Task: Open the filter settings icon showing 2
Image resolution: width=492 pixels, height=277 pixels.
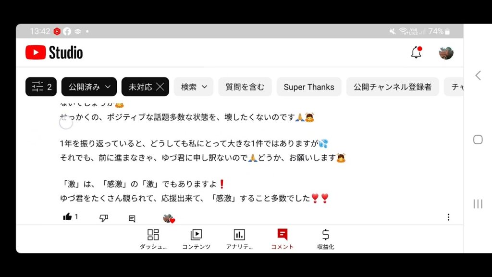Action: click(x=41, y=87)
